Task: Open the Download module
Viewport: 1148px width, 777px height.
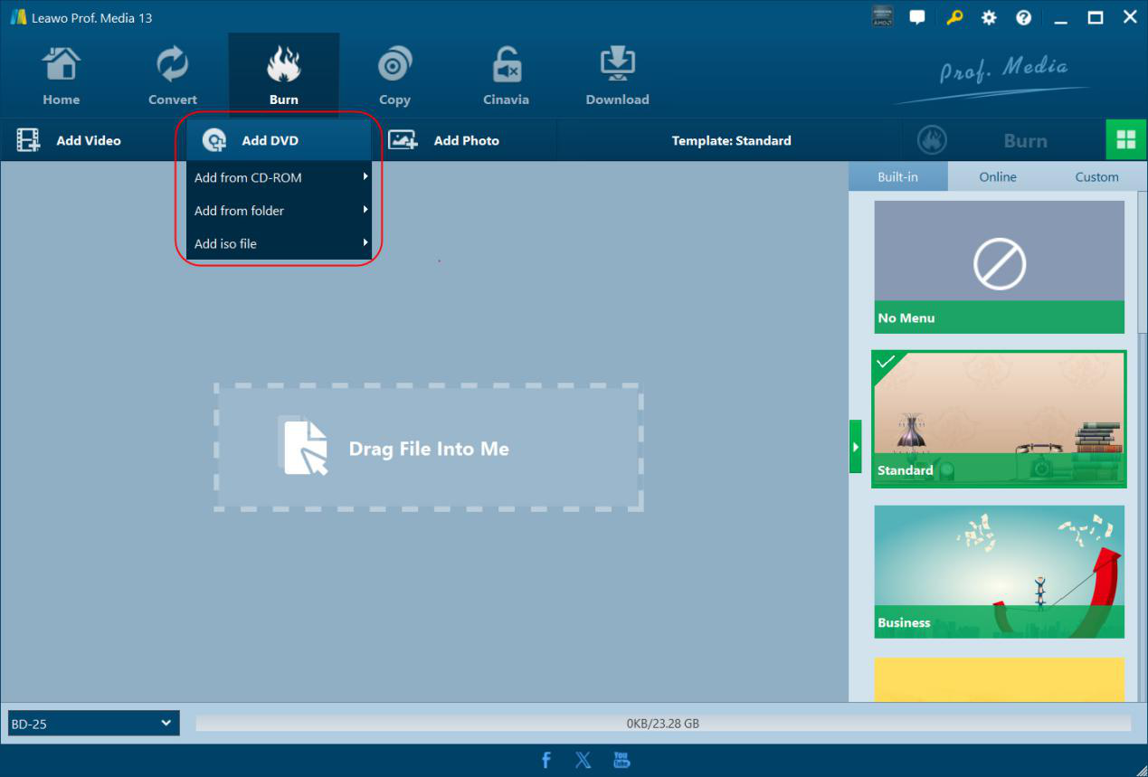Action: pyautogui.click(x=617, y=77)
